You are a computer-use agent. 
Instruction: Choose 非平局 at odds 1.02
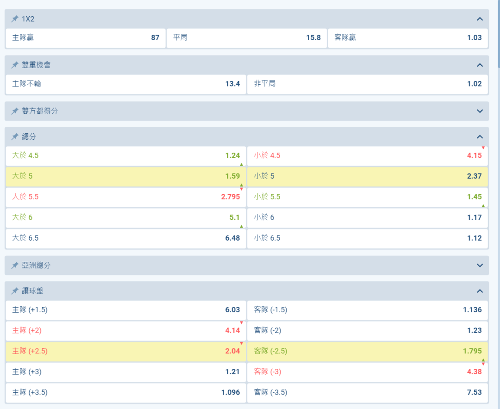pos(367,84)
